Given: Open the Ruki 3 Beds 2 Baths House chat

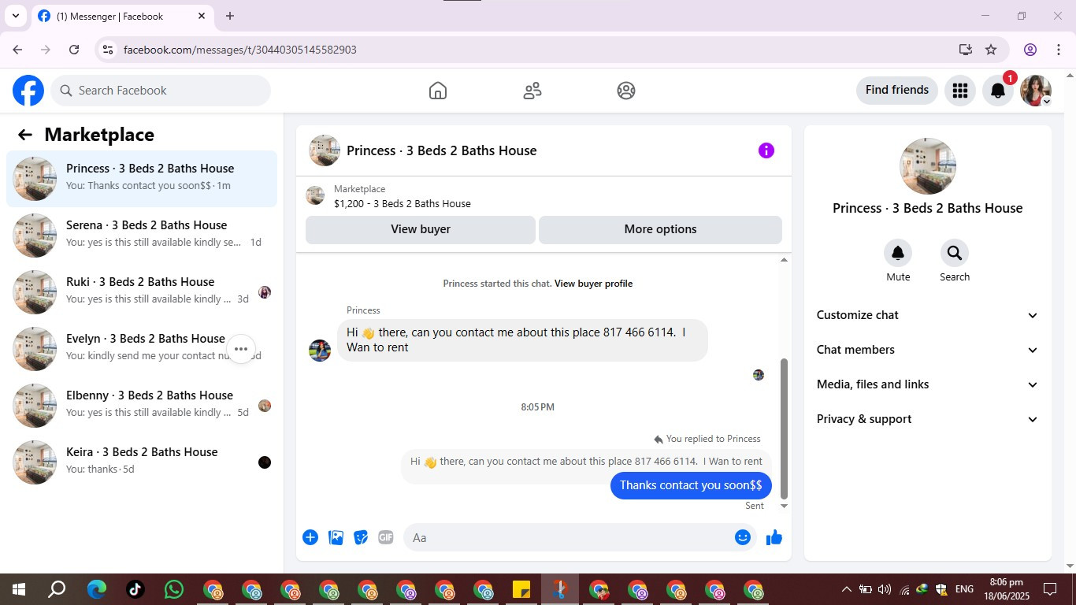Looking at the screenshot, I should (x=142, y=292).
